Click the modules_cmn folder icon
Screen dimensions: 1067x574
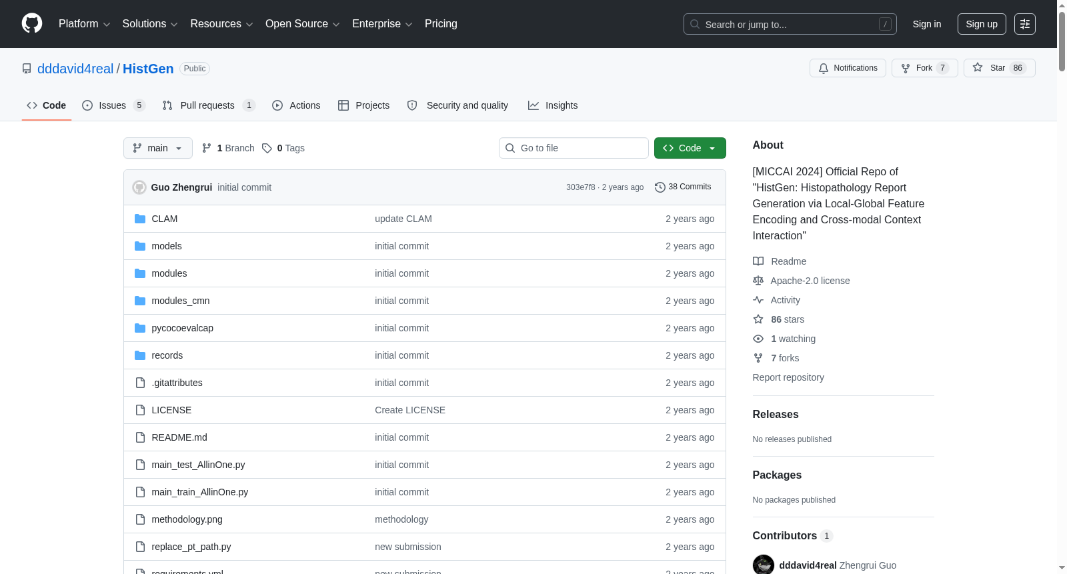140,301
